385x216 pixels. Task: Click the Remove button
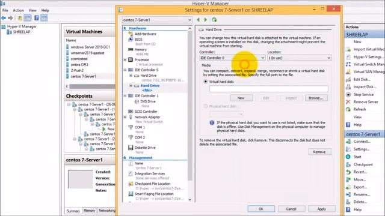[319, 152]
